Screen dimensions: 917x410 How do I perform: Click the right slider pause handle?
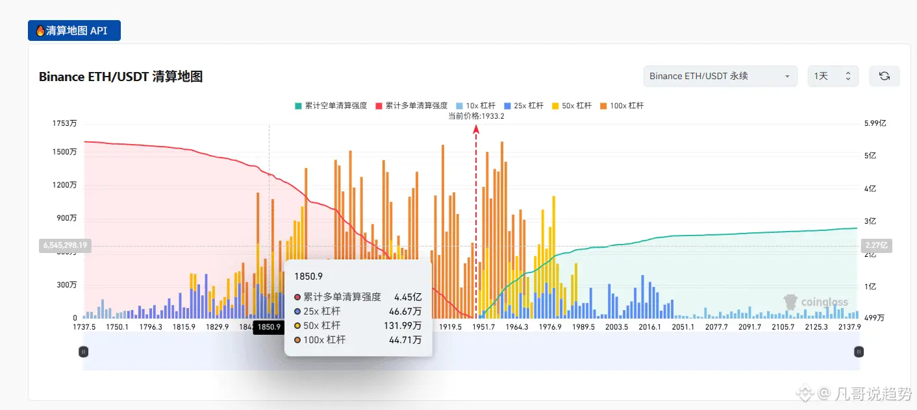[859, 352]
